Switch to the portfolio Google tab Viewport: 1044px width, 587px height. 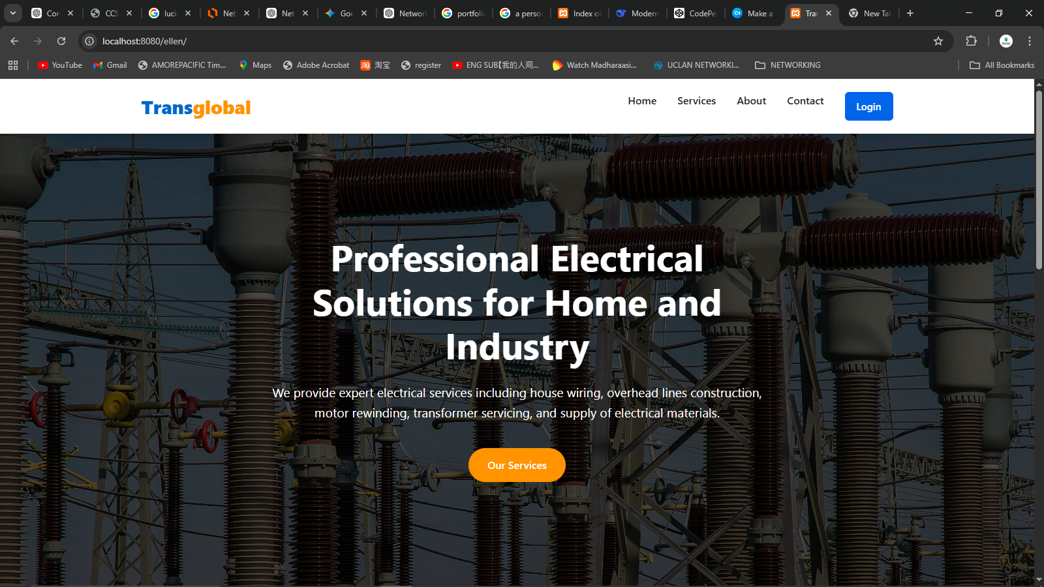point(463,13)
